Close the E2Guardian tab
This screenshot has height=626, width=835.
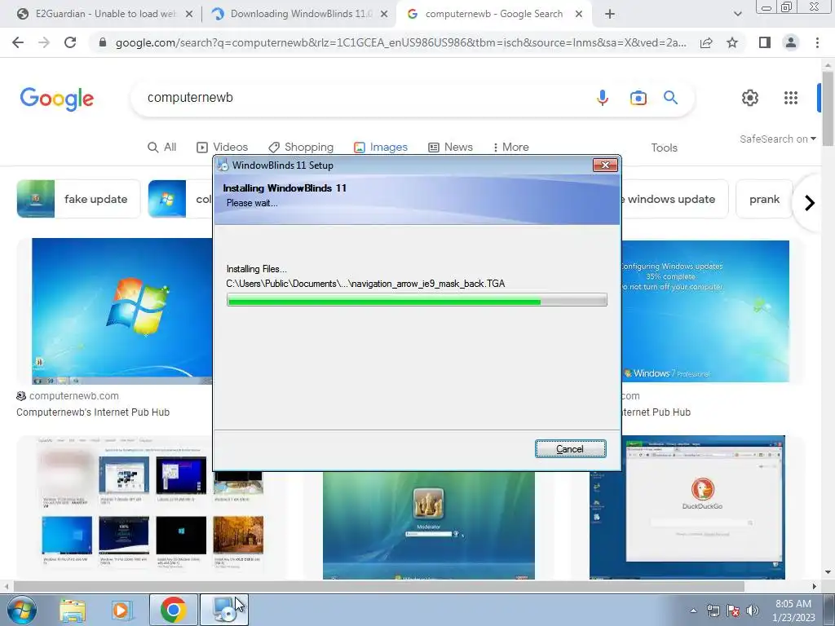coord(188,15)
